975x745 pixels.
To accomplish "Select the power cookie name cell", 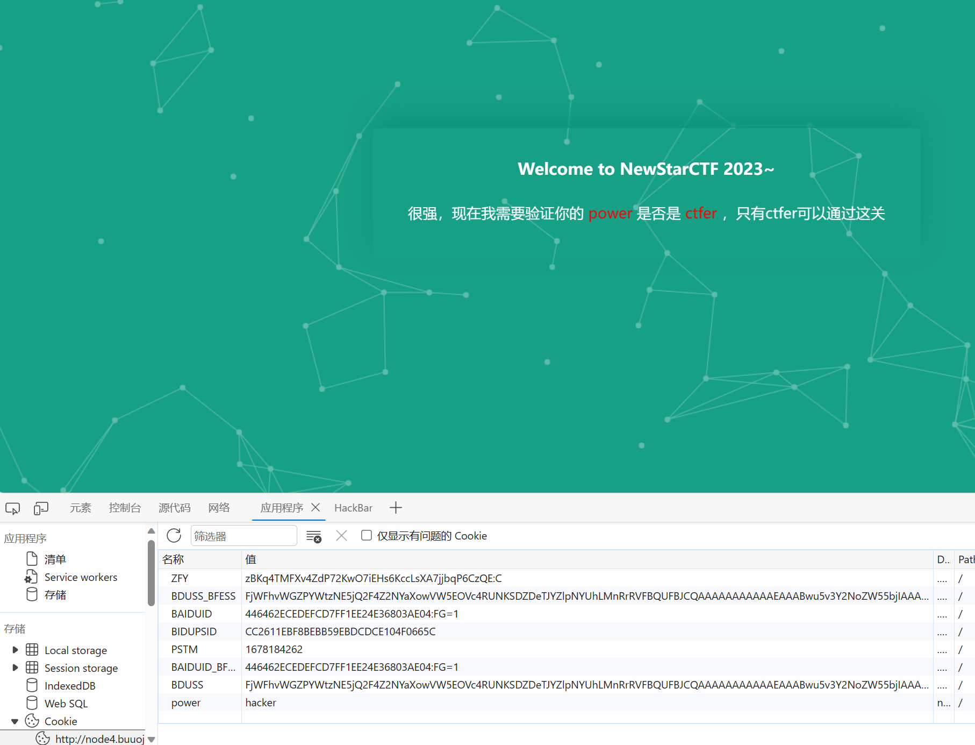I will [x=186, y=703].
